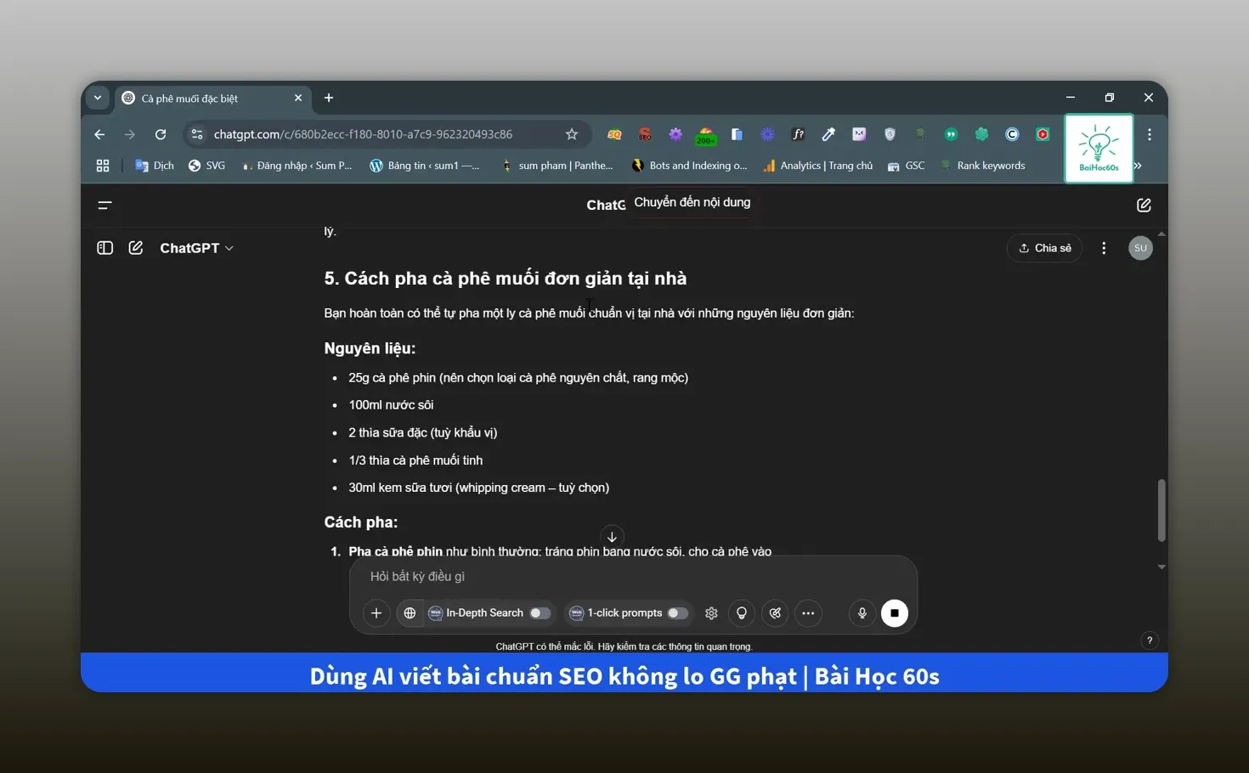Click the scroll-to-bottom arrow button
Screen dimensions: 1249x773
pyautogui.click(x=612, y=537)
